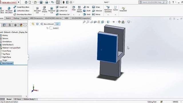This screenshot has height=103, width=183.
Task: Open the SOLIDWORKS Inspection tab
Action: 81,18
